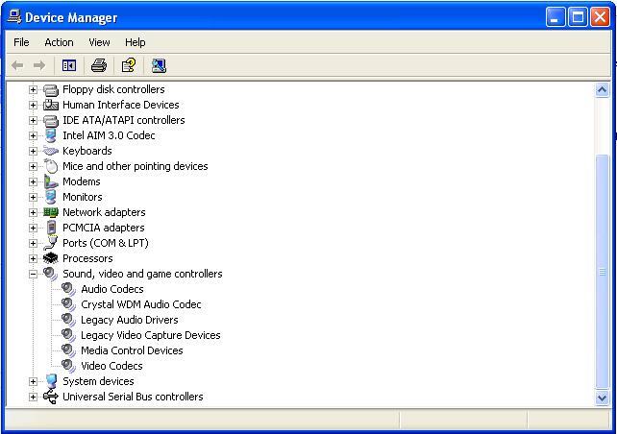Click the Sound, video and game controllers icon
617x434 pixels.
tap(51, 274)
